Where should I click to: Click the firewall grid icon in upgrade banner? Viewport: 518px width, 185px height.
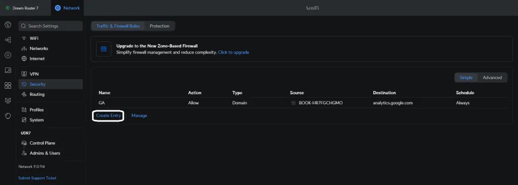pos(104,49)
